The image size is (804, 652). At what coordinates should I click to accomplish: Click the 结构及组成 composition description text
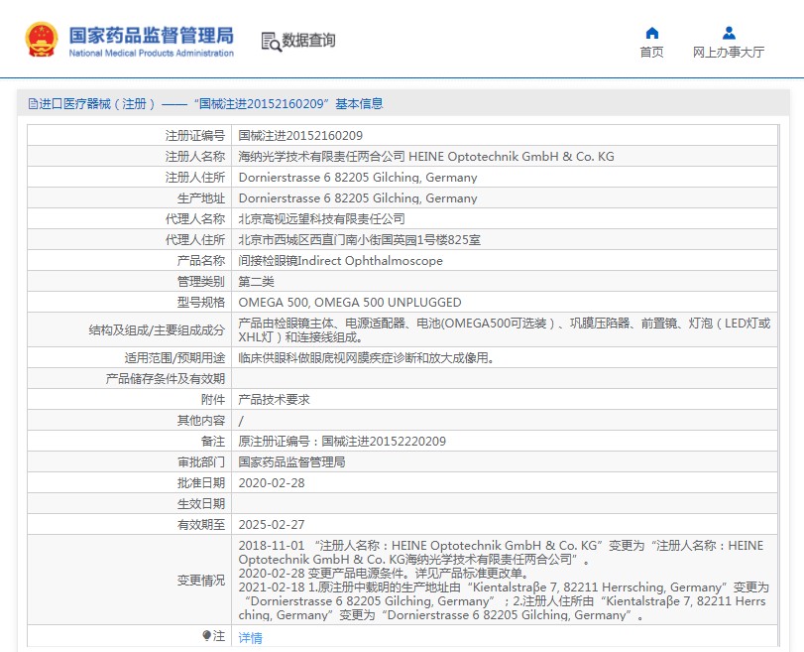point(504,330)
